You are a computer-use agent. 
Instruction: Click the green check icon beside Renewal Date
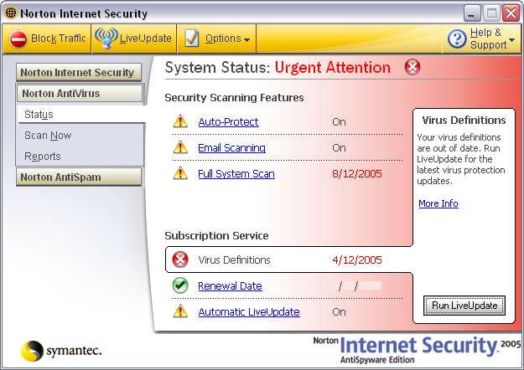pos(180,286)
